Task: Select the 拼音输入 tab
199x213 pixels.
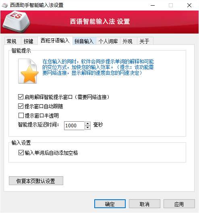Action: pos(84,41)
